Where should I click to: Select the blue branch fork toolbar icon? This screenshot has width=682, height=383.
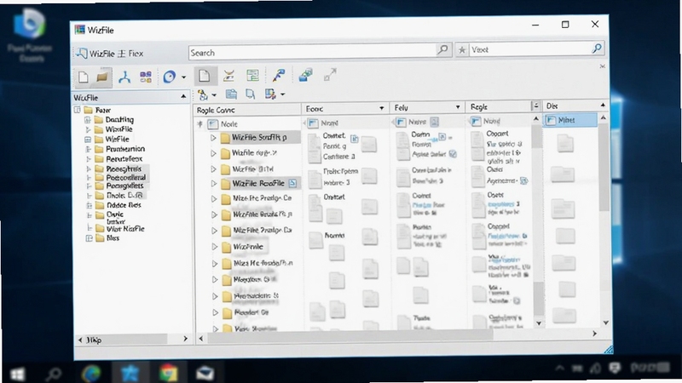pyautogui.click(x=124, y=77)
